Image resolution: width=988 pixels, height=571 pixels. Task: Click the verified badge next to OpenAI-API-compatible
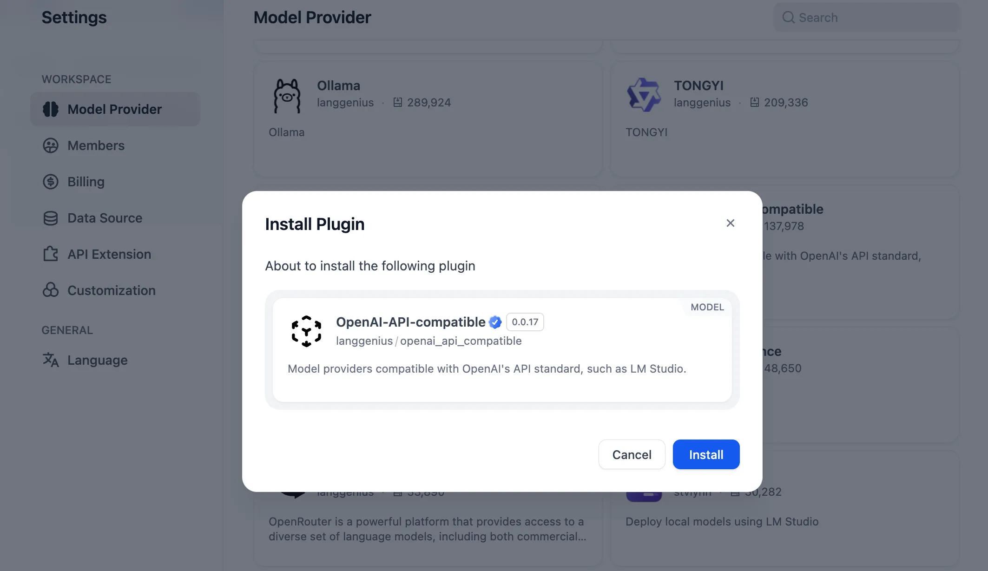point(495,322)
